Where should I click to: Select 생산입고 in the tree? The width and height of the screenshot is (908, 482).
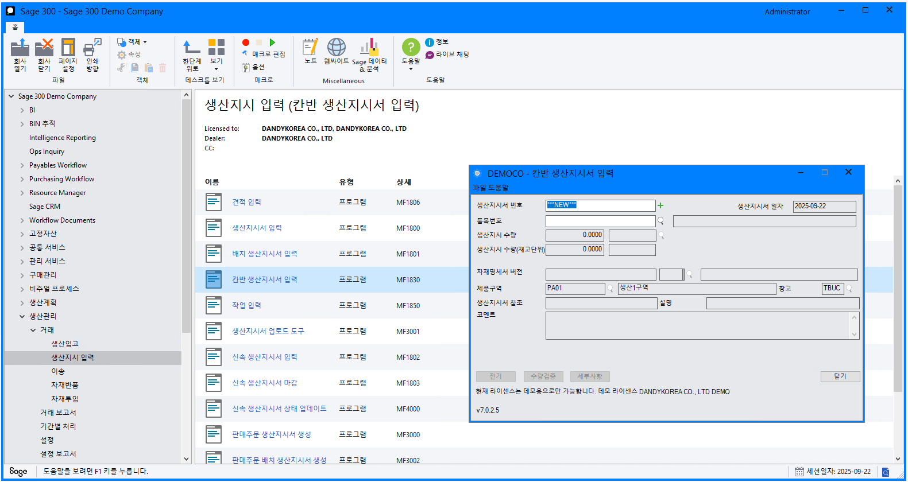click(64, 344)
